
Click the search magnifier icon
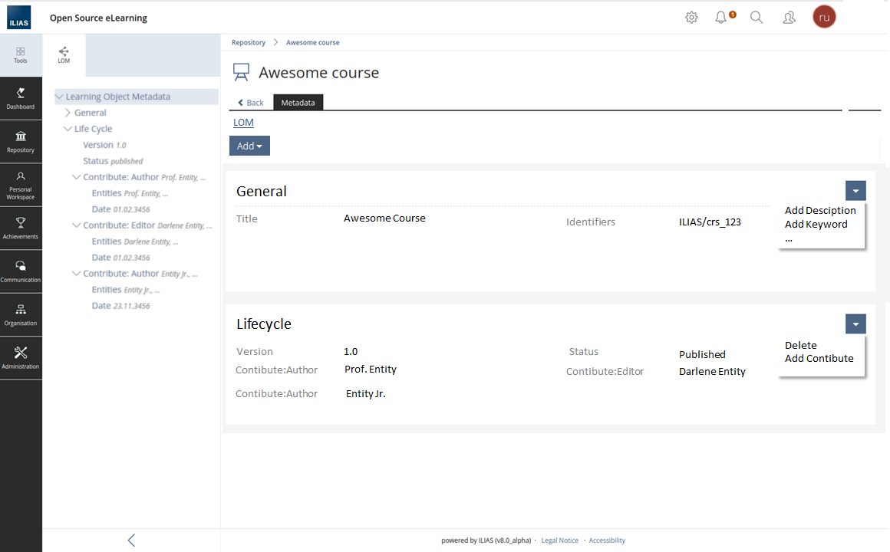tap(756, 18)
